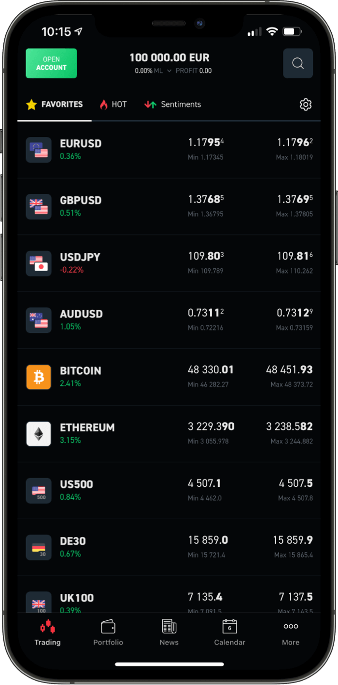Tap the USDJPY buy price 109.81
Image resolution: width=338 pixels, height=685 pixels.
(295, 256)
